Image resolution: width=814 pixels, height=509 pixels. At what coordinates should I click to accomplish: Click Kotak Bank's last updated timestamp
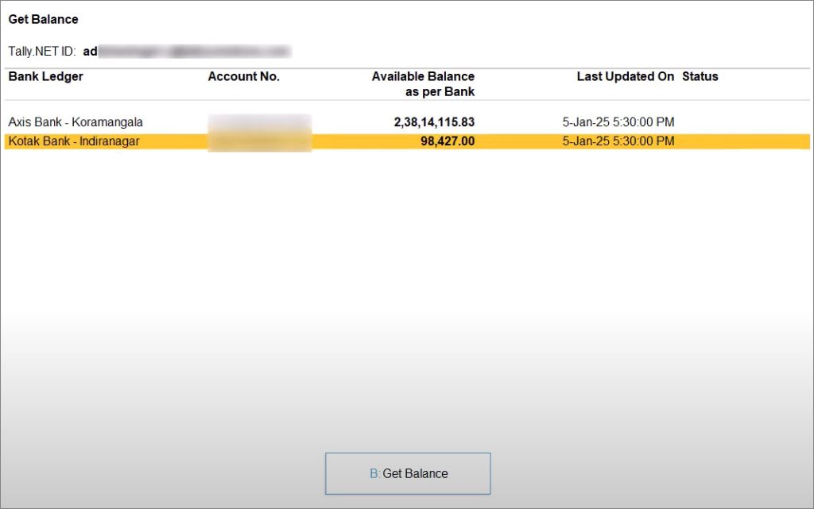point(618,141)
